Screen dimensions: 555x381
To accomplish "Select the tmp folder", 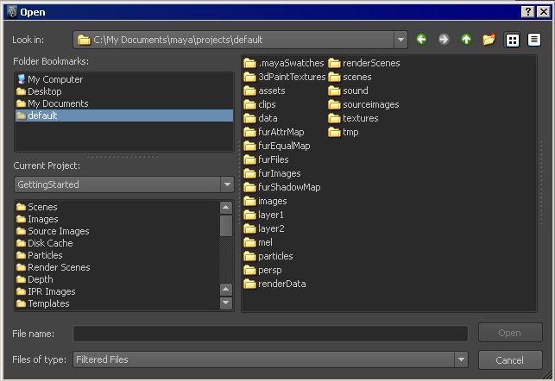I will pos(344,132).
